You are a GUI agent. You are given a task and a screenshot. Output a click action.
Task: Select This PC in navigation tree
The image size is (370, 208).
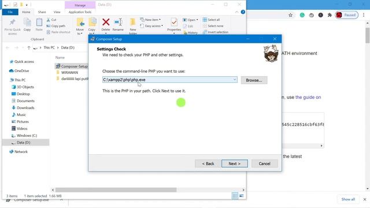point(18,80)
